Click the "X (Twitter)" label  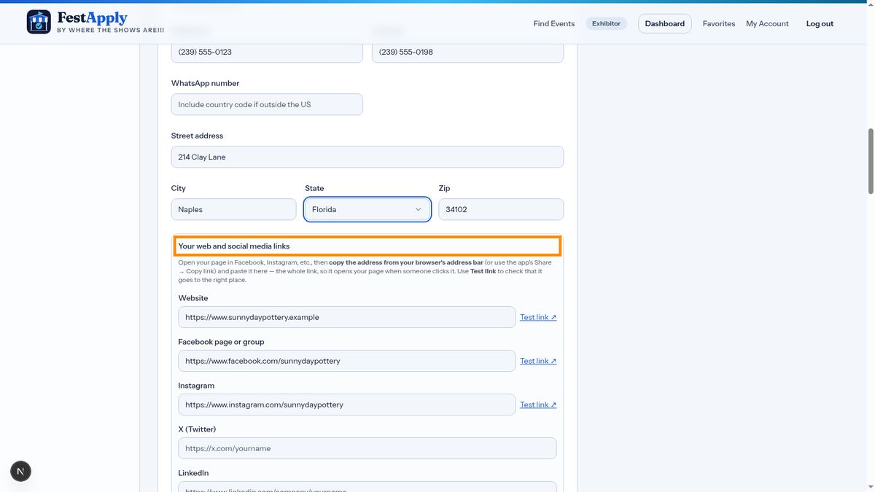(198, 429)
